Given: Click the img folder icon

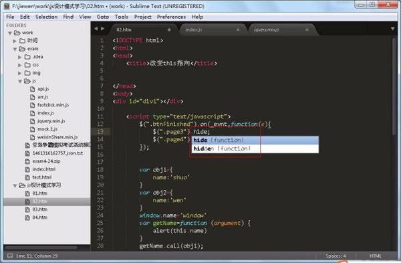Looking at the screenshot, I should pos(27,73).
